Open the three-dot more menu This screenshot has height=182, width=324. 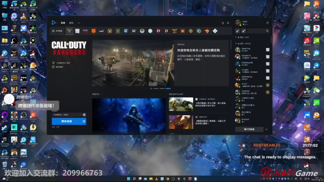tap(79, 23)
